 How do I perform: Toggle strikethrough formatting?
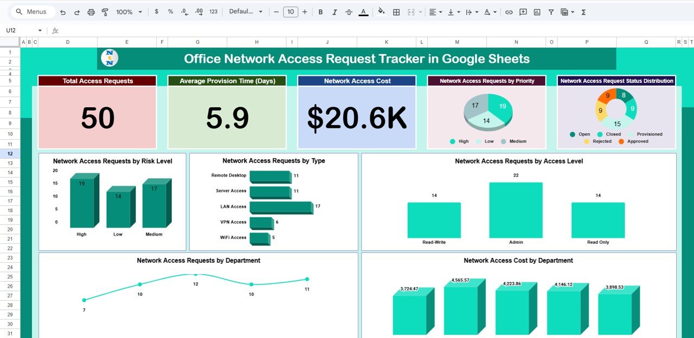[349, 12]
